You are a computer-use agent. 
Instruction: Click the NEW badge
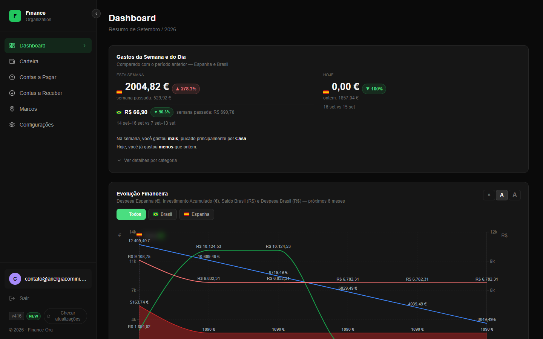(x=34, y=316)
